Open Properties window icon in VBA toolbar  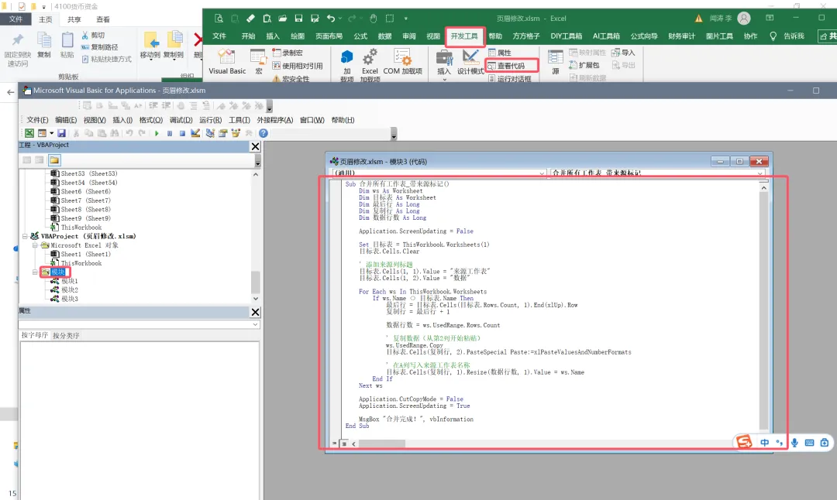pyautogui.click(x=222, y=133)
